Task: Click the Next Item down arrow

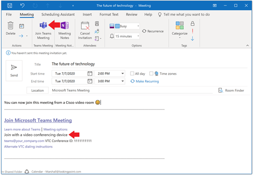Action: click(x=60, y=5)
